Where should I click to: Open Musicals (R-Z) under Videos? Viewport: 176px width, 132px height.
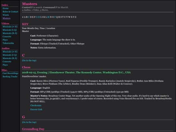[10, 33]
